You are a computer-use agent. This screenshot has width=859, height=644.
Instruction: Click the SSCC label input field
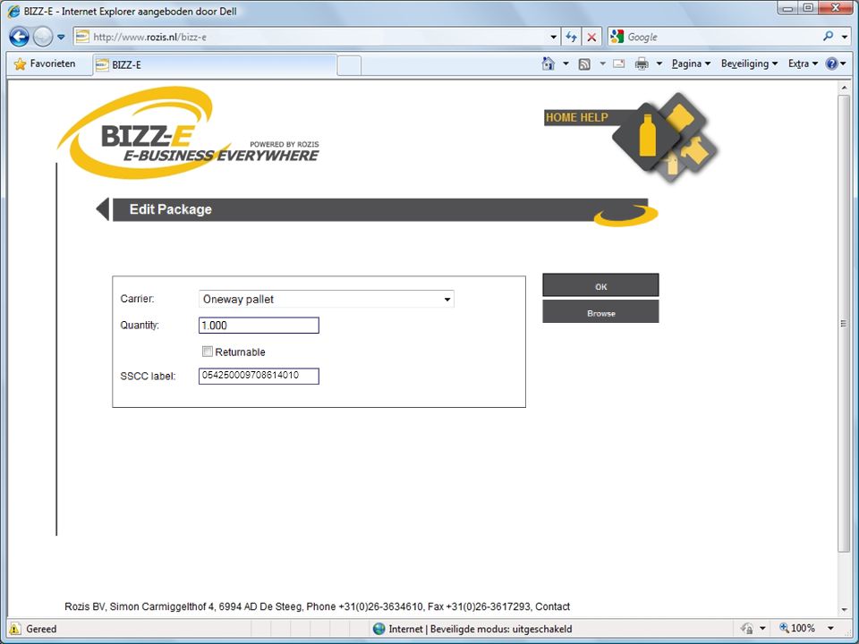(x=259, y=376)
